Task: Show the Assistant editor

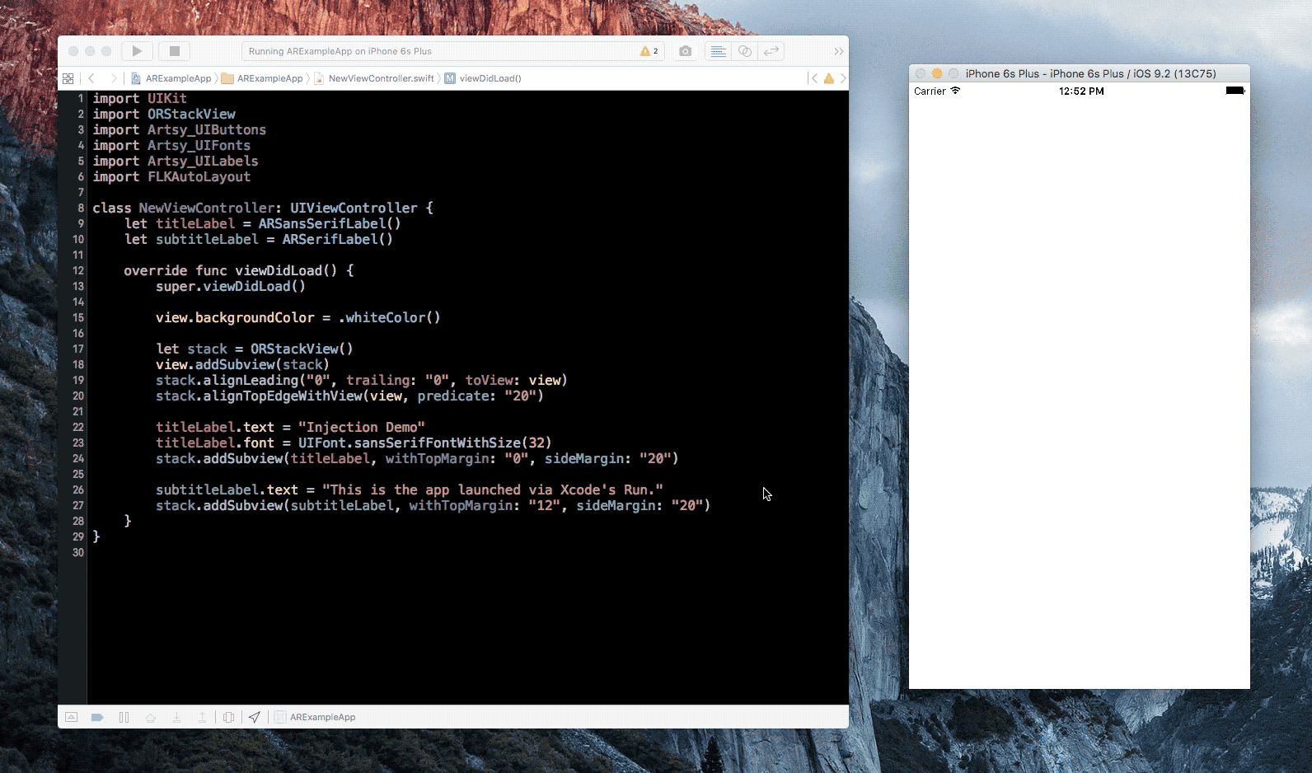Action: tap(744, 51)
